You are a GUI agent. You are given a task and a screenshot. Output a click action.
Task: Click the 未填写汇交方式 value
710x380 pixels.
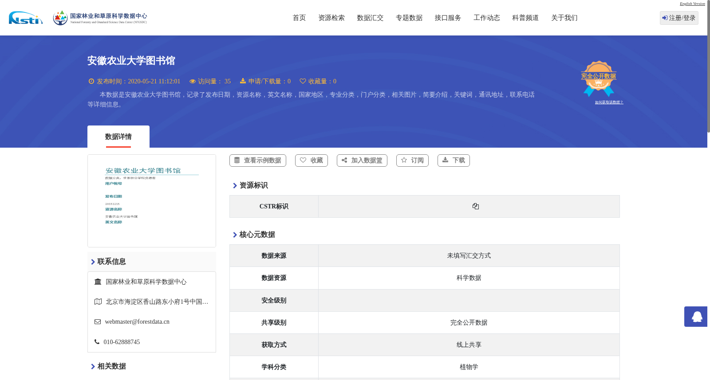[x=469, y=255]
